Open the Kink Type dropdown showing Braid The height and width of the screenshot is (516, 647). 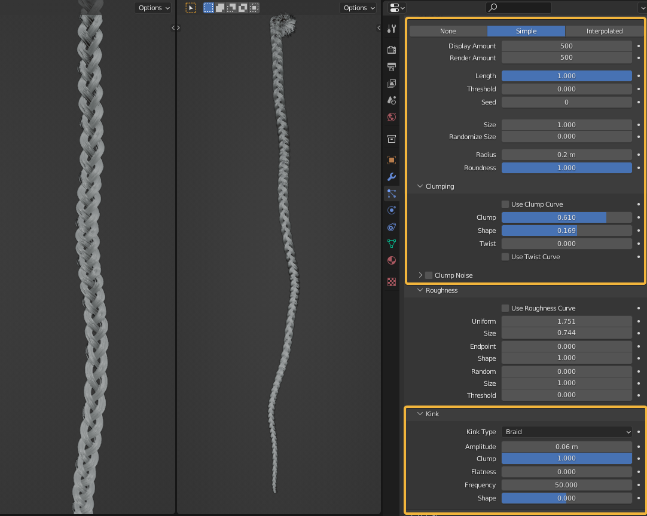[566, 432]
